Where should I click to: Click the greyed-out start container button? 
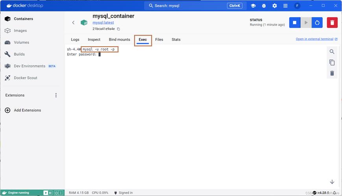point(306,23)
